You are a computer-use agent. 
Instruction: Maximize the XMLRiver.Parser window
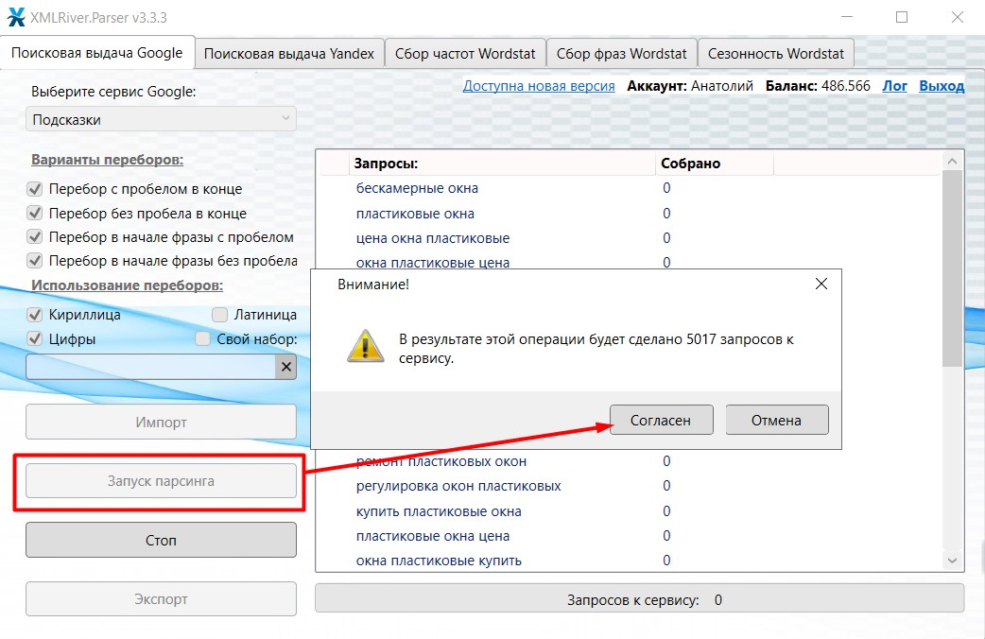902,17
